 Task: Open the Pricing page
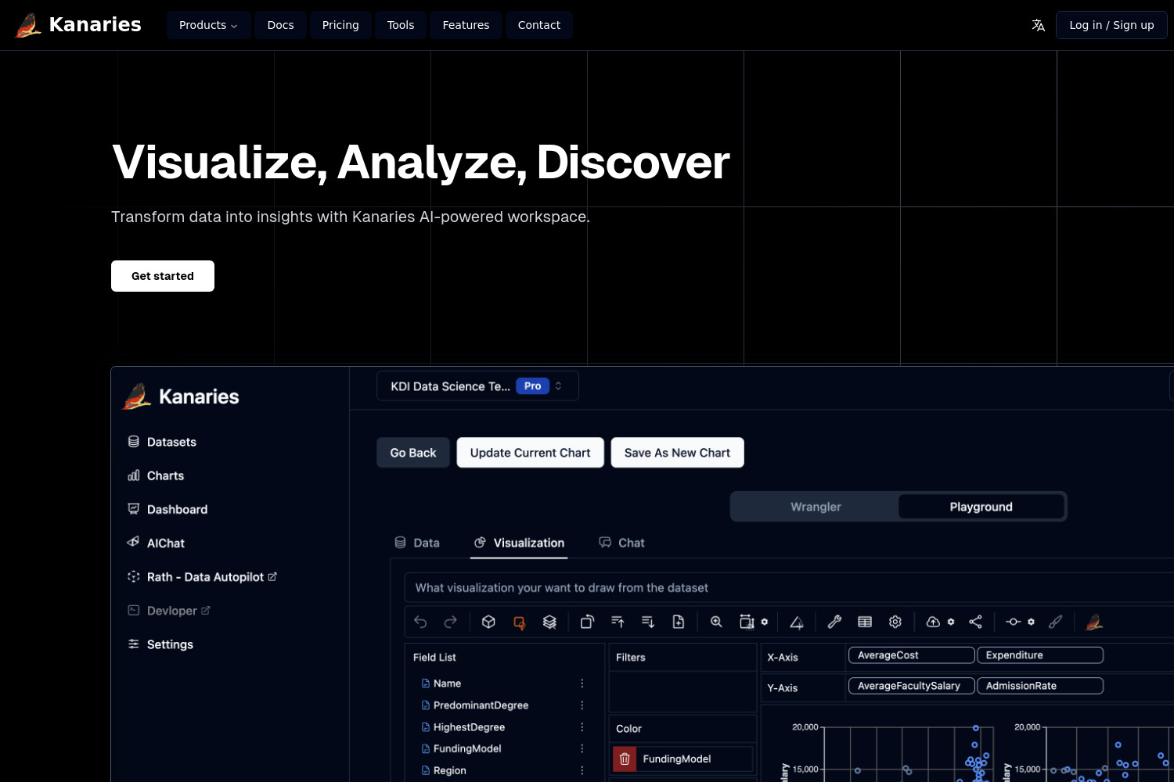click(x=340, y=25)
